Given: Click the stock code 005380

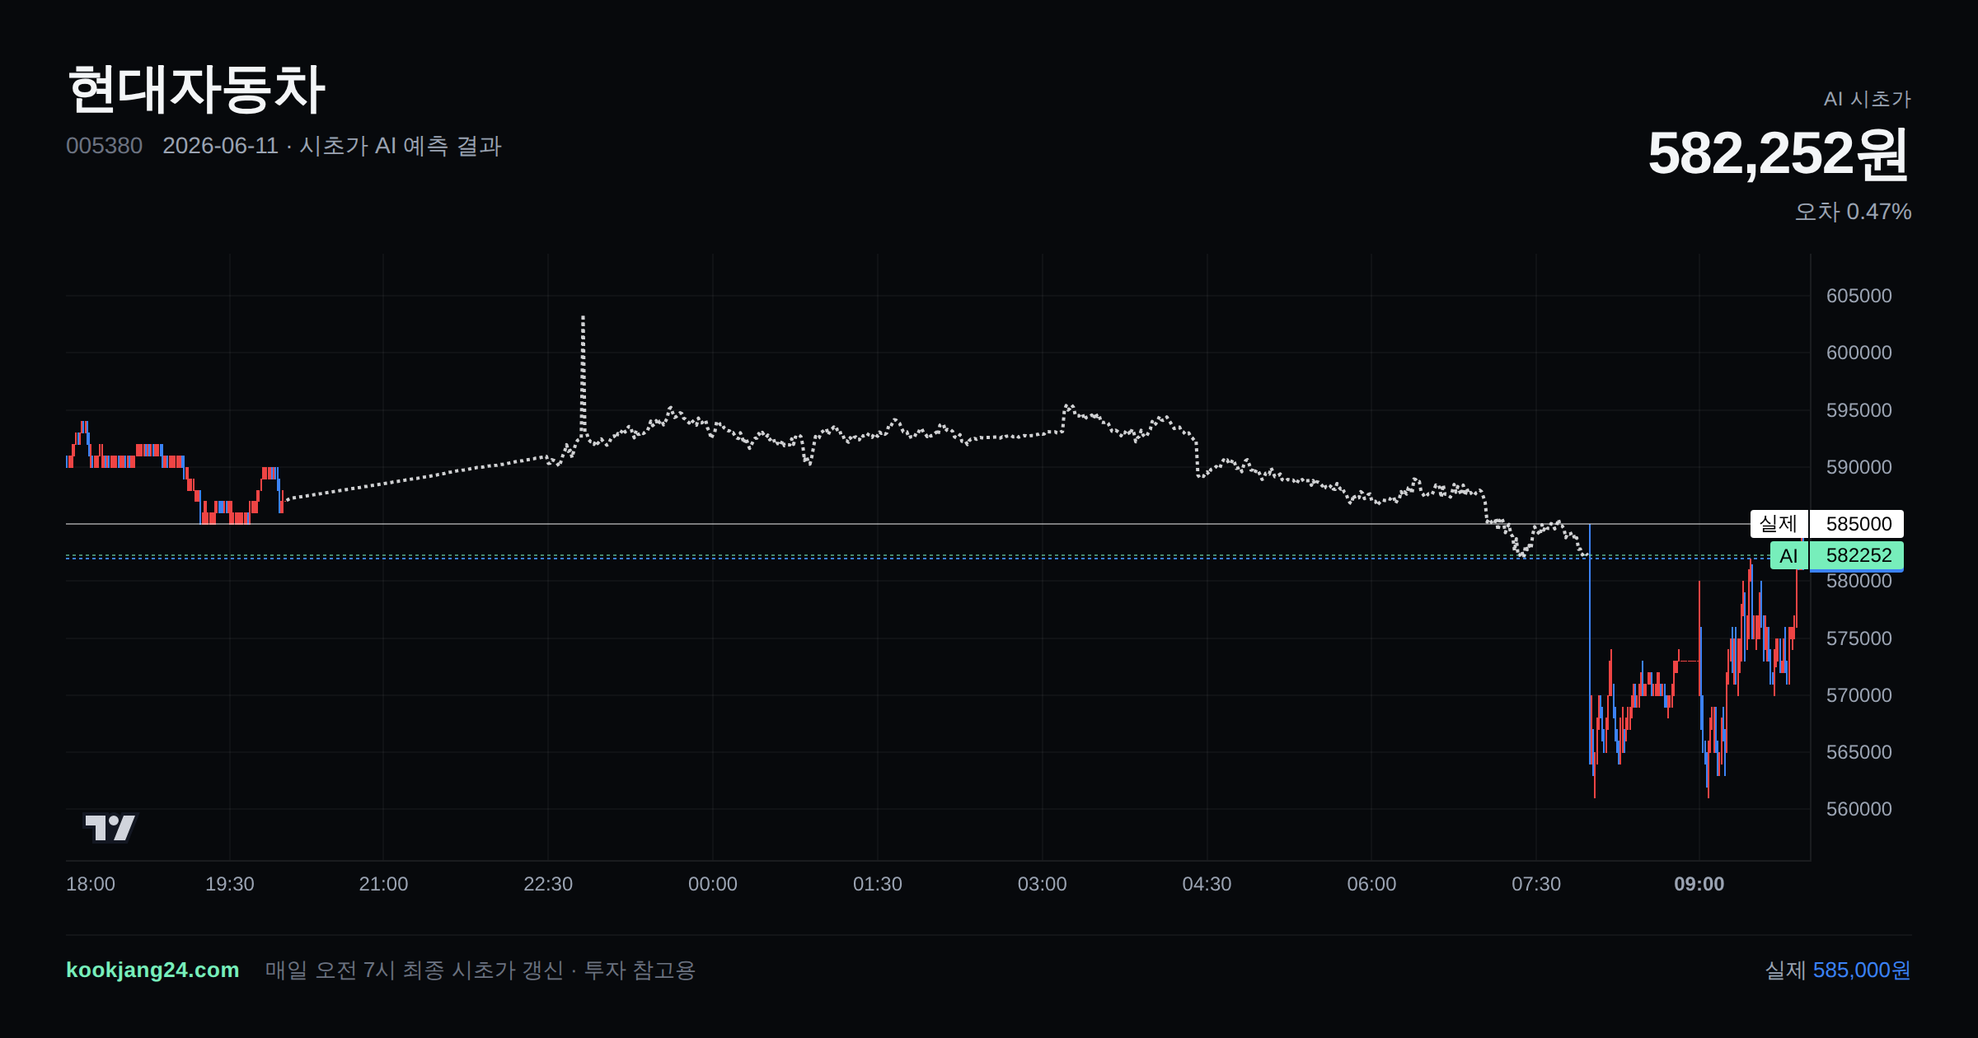Looking at the screenshot, I should click(x=104, y=146).
